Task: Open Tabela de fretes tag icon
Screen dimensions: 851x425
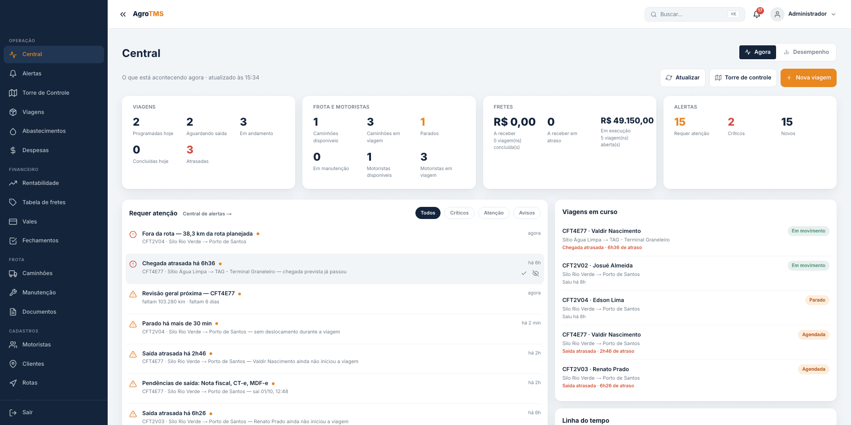Action: [13, 202]
